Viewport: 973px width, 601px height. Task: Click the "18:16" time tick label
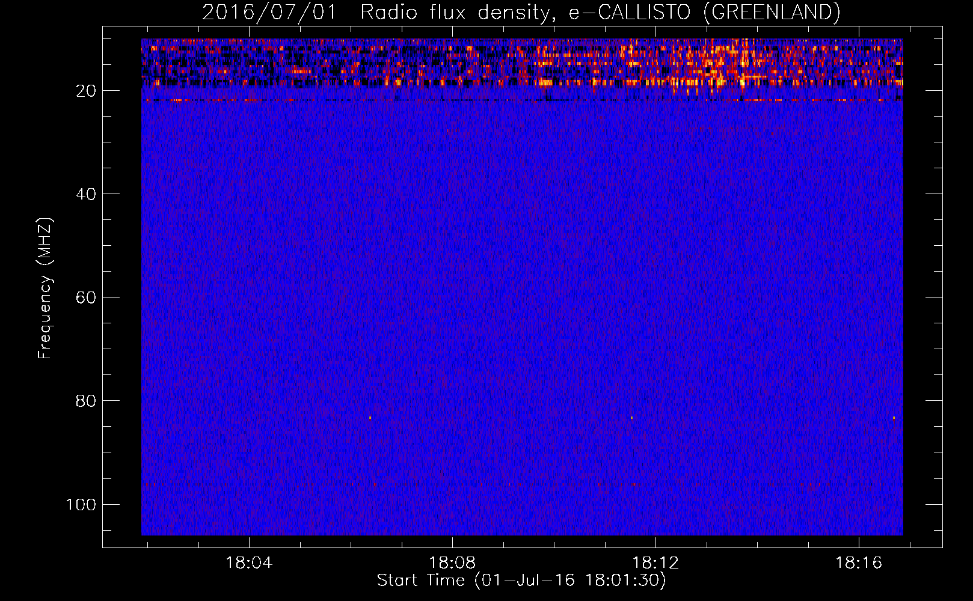(x=859, y=563)
